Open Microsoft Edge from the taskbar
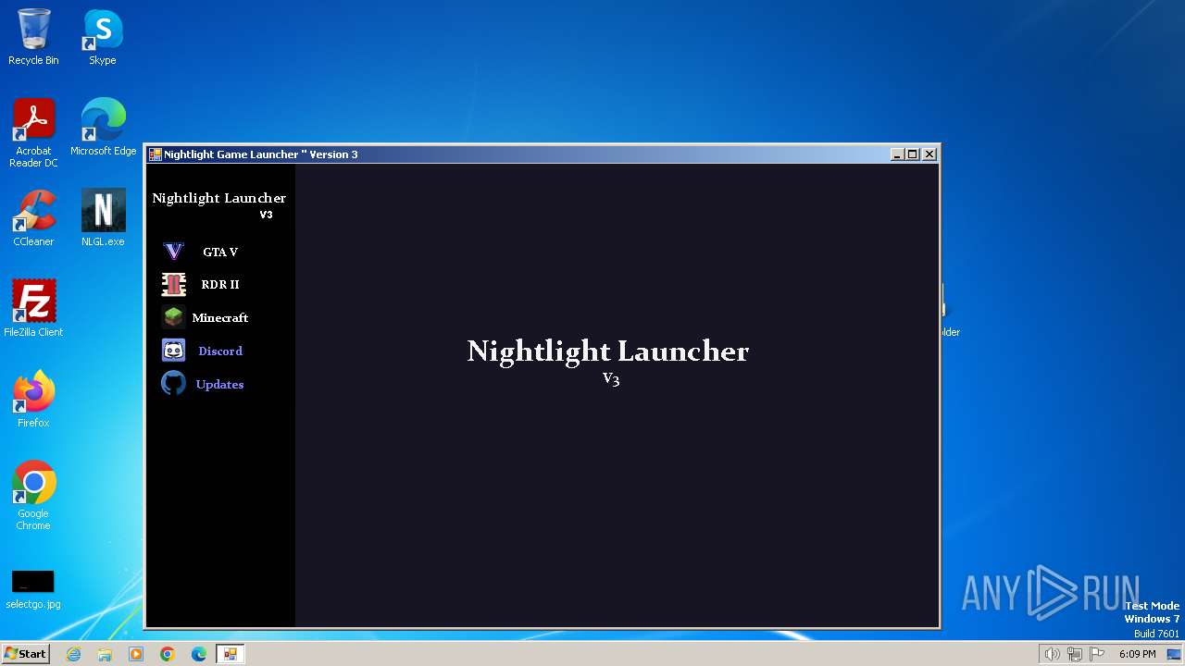This screenshot has width=1185, height=666. tap(199, 654)
